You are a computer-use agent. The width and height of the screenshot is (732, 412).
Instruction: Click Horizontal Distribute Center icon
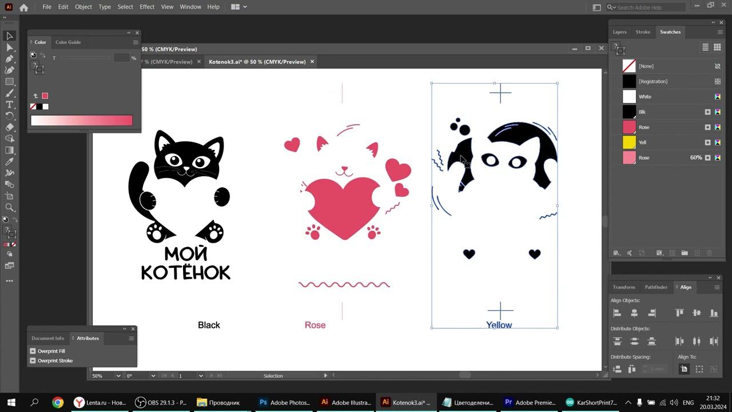[697, 341]
